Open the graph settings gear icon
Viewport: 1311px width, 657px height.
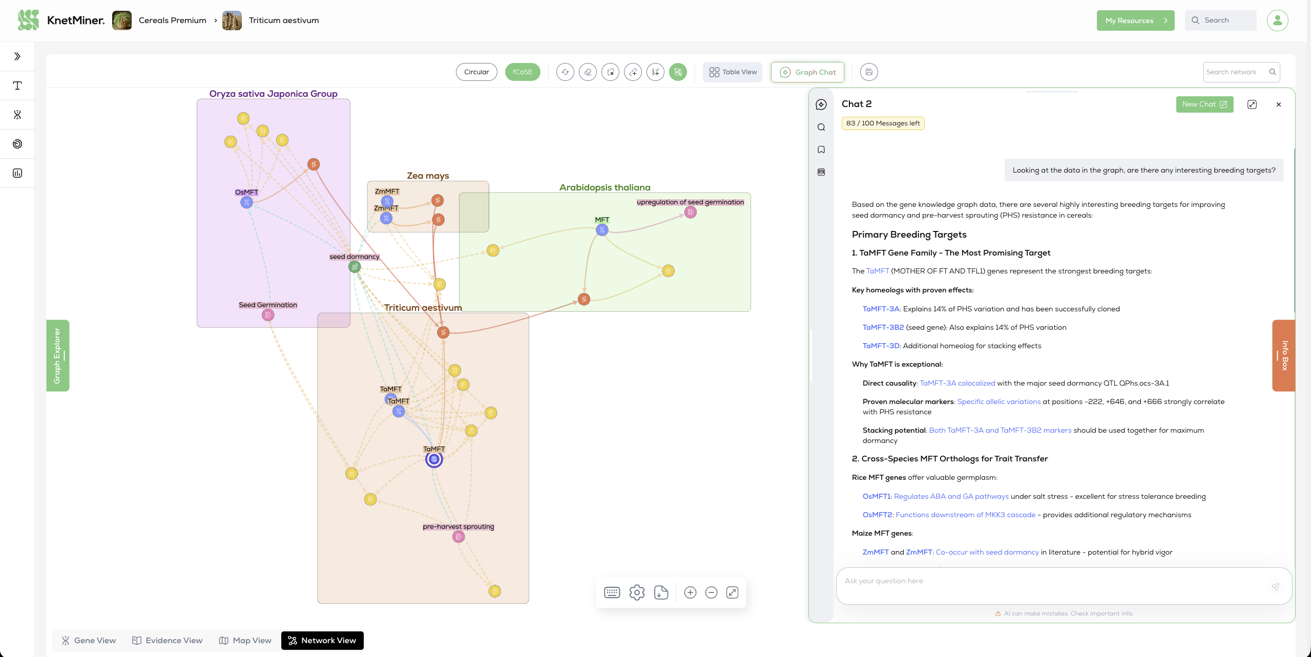[x=637, y=592]
